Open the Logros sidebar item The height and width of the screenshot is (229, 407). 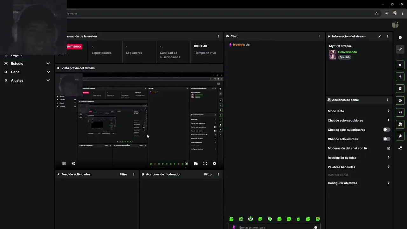point(17,55)
